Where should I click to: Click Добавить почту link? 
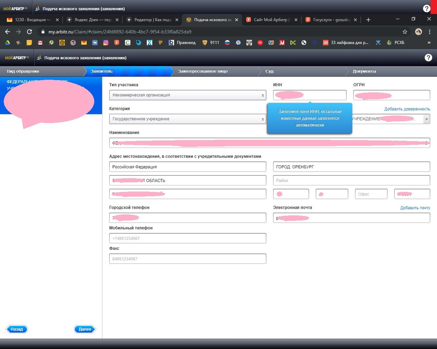click(x=415, y=208)
